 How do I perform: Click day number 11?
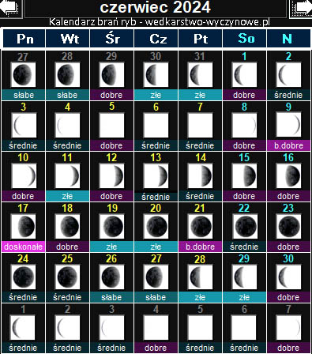click(67, 157)
